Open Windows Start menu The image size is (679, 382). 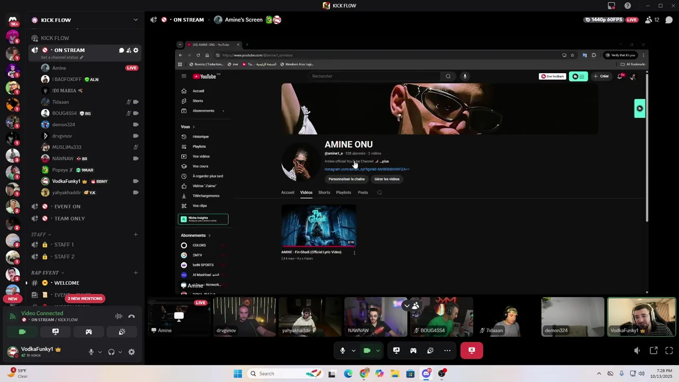pos(238,374)
